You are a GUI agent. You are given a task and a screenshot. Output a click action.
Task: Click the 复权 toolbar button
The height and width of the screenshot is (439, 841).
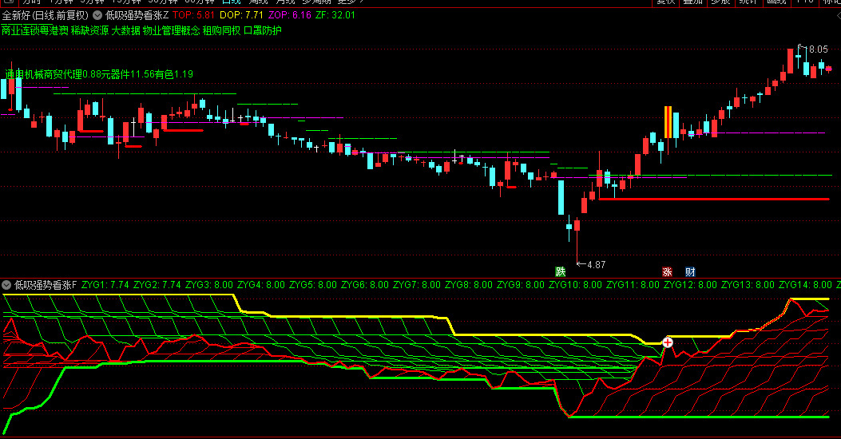point(665,2)
